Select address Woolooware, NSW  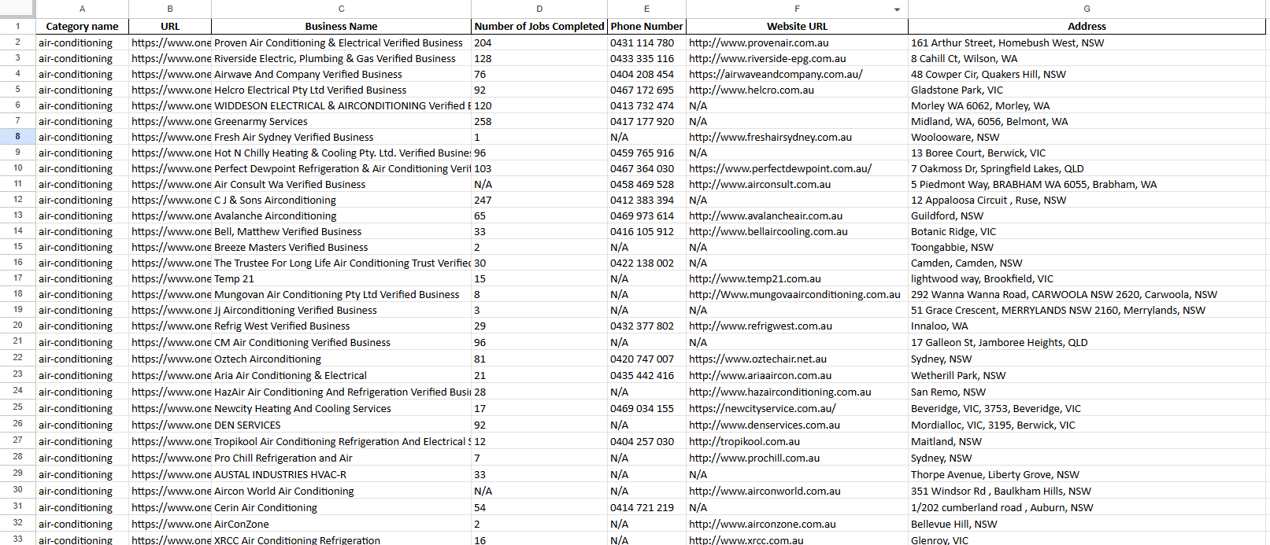tap(1087, 137)
